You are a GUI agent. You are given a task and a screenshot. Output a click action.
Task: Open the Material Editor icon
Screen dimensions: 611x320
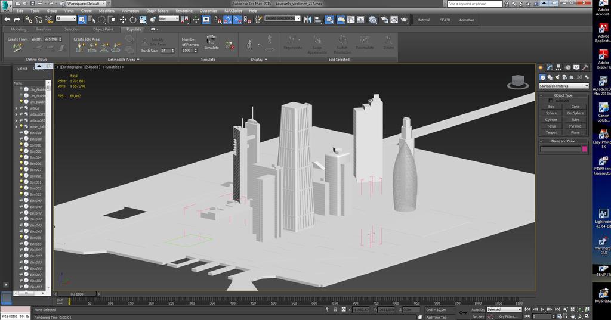373,20
